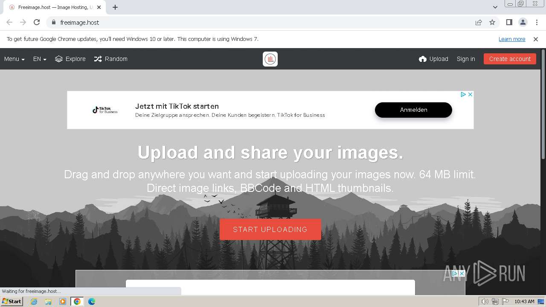Click the Explore layers icon
This screenshot has width=546, height=307.
(59, 59)
